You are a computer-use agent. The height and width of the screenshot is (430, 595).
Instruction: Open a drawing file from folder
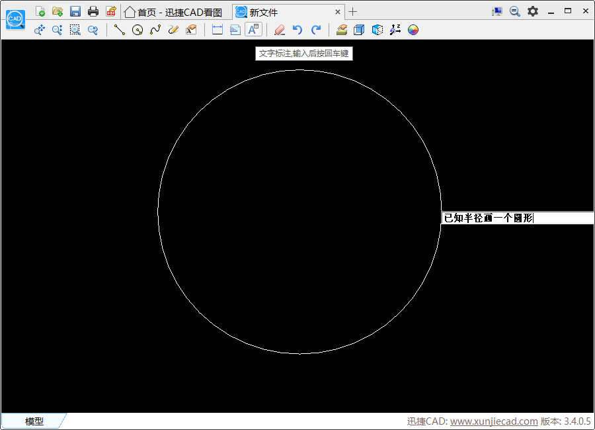coord(58,11)
